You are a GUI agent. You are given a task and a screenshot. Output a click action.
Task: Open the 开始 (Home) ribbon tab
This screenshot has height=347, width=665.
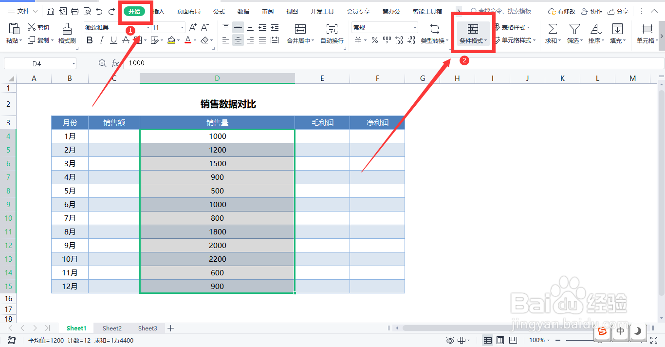click(x=134, y=11)
